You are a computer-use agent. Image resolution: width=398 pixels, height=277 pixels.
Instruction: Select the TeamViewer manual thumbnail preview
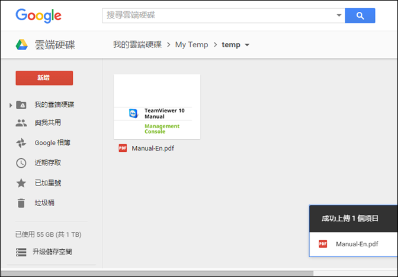click(157, 106)
